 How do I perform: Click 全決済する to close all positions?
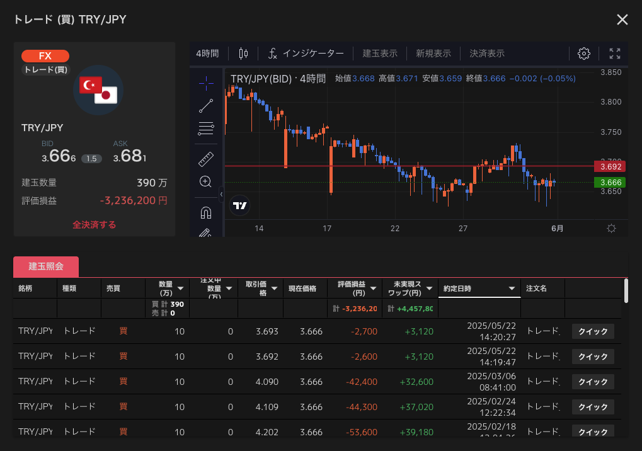(94, 224)
